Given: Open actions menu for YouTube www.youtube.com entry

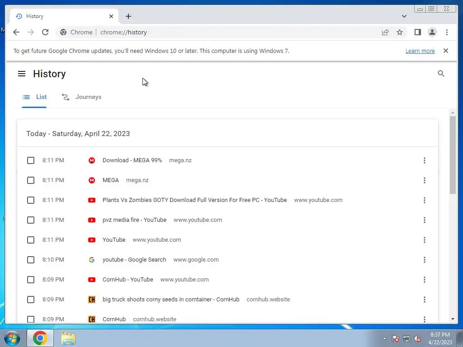Looking at the screenshot, I should (x=424, y=240).
